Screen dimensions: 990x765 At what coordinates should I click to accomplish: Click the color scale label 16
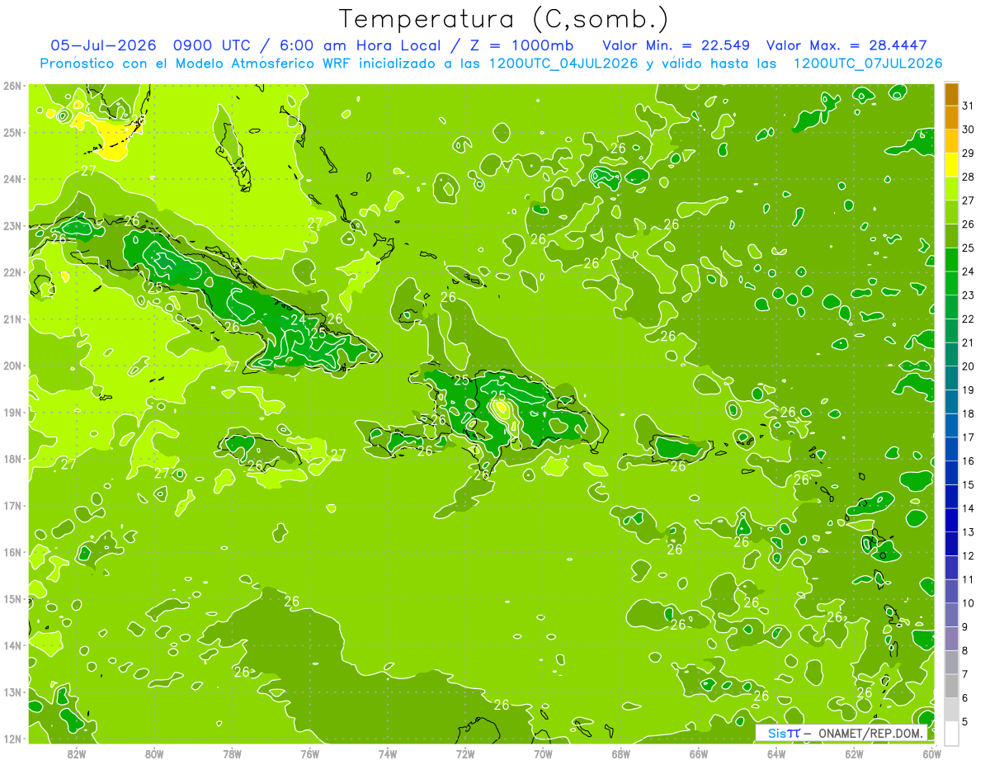point(969,461)
